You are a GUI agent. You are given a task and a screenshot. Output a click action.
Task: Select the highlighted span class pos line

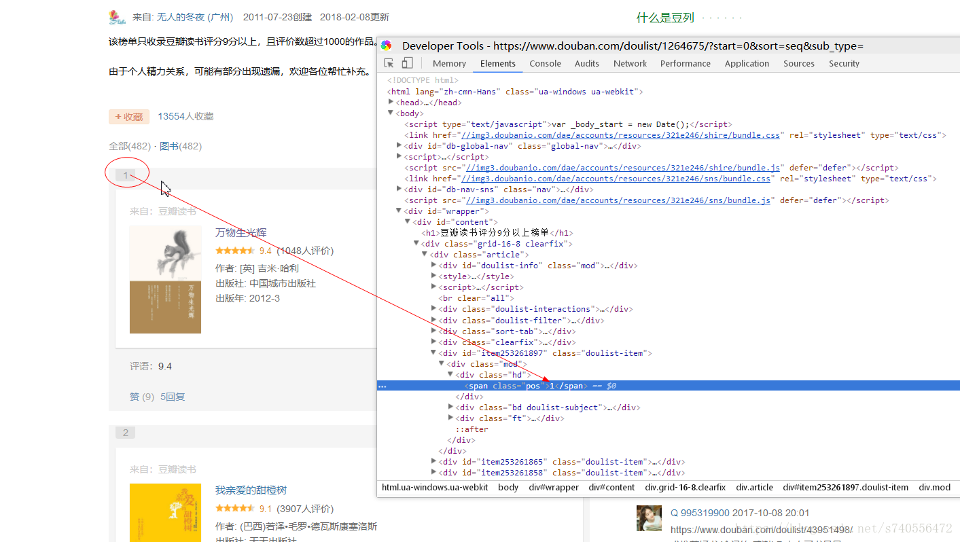[x=669, y=386]
